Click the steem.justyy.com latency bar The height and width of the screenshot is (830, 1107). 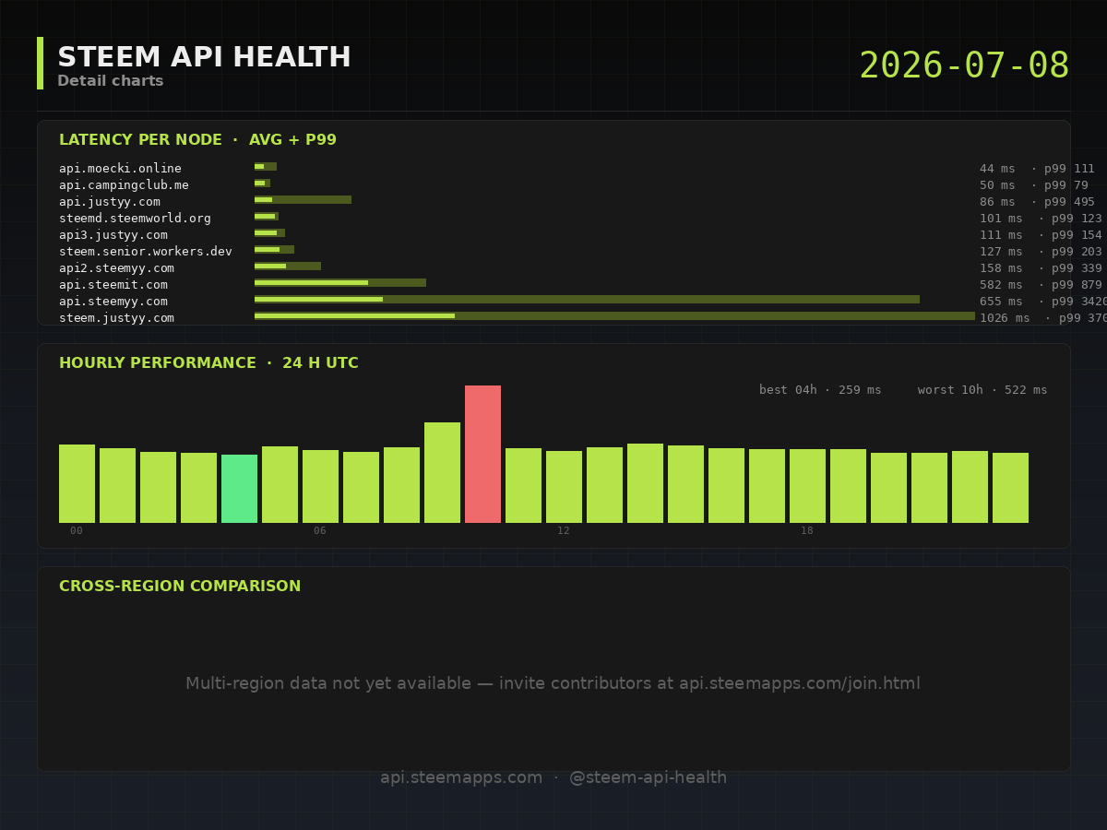click(x=614, y=315)
